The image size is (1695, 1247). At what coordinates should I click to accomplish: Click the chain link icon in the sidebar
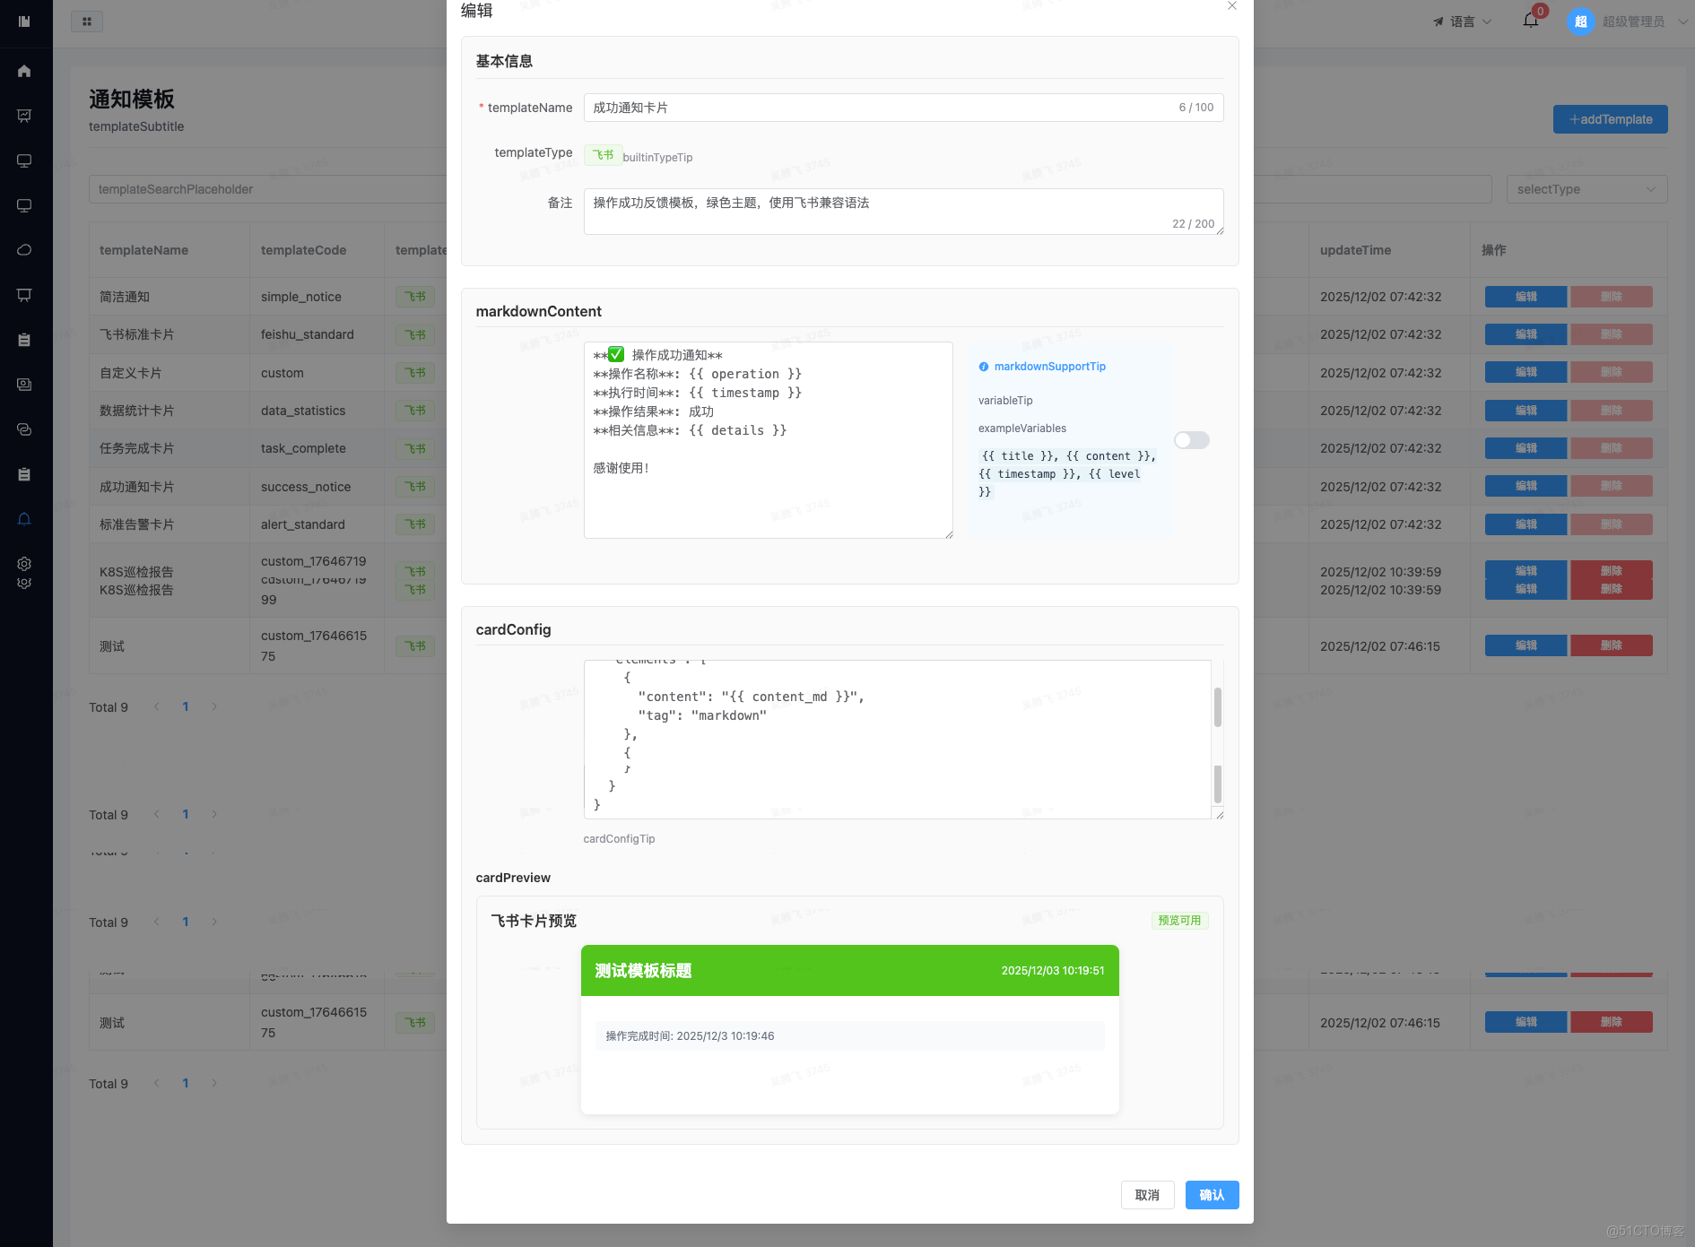pos(24,429)
